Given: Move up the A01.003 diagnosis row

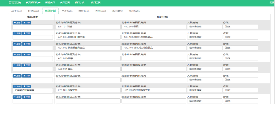Looking at the screenshot, I should 17,33.
